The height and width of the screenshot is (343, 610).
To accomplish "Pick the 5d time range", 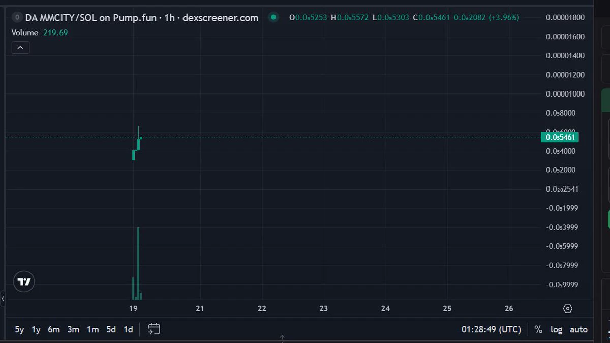I will pos(111,330).
